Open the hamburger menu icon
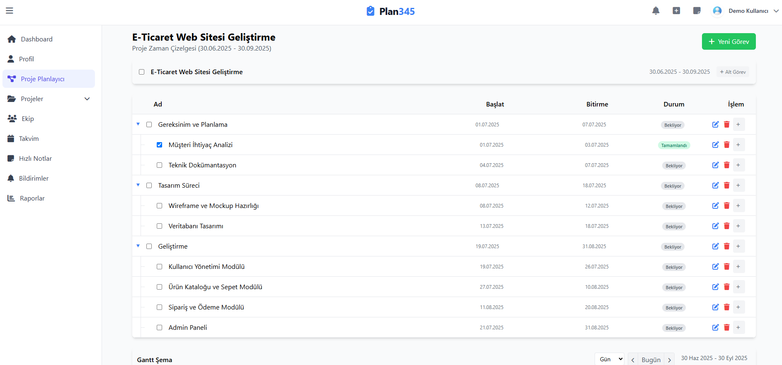The width and height of the screenshot is (782, 365). [x=10, y=11]
